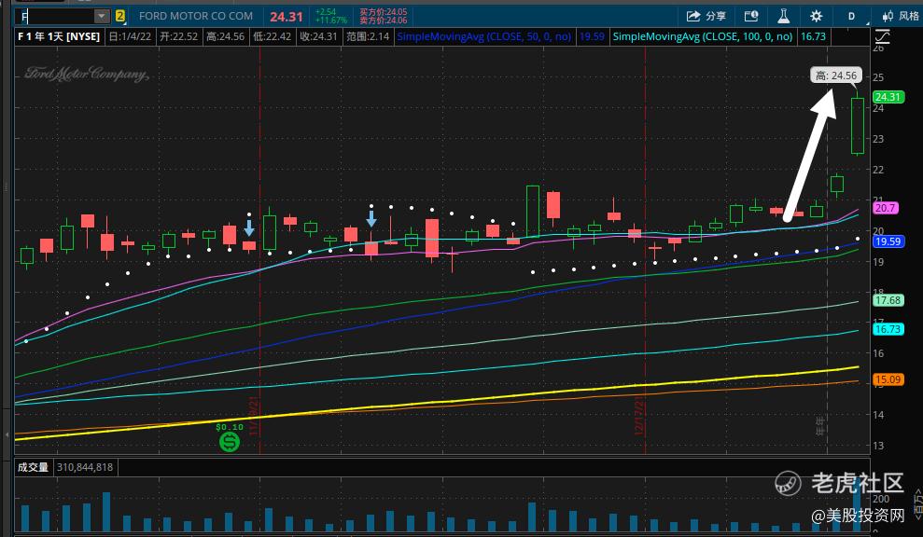Click the volume value 310,844,818
Viewport: 923px width, 537px height.
click(x=85, y=468)
